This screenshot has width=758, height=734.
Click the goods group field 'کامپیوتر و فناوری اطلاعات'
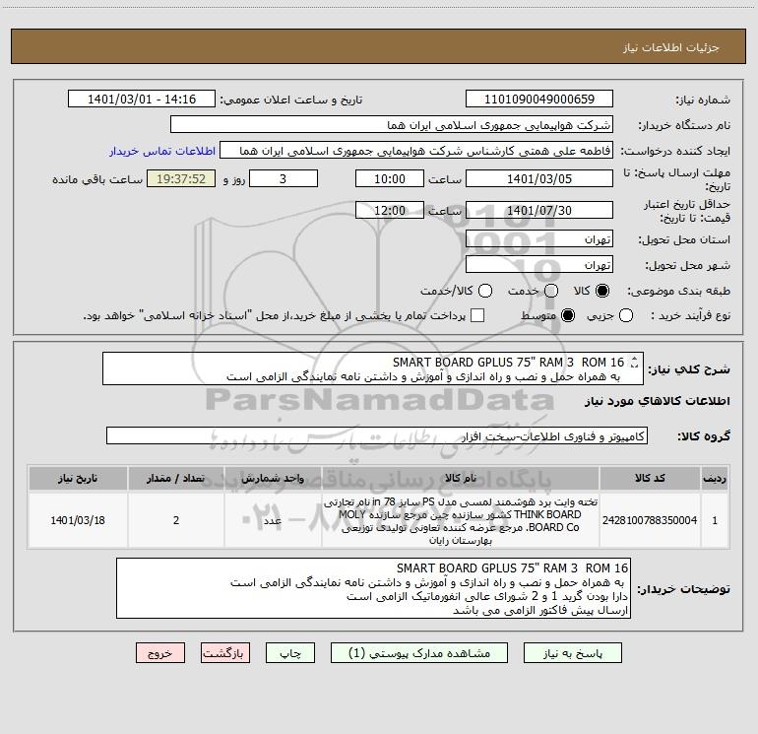pyautogui.click(x=377, y=435)
